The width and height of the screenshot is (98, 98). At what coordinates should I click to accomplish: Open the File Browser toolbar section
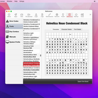(29, 15)
